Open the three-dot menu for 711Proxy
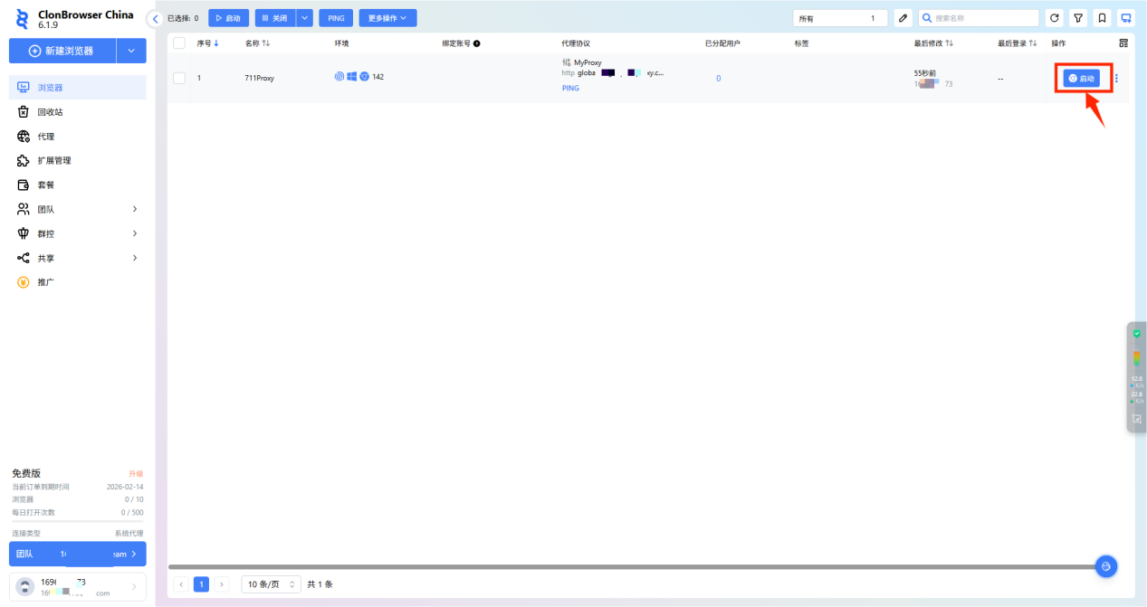 tap(1116, 78)
